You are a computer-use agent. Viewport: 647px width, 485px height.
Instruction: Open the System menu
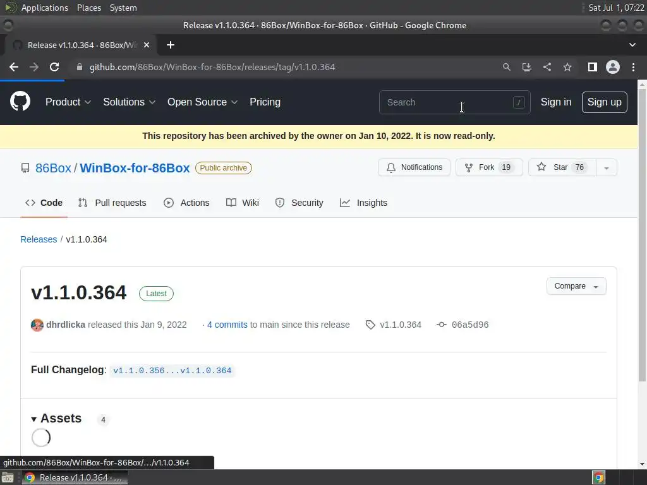(123, 8)
